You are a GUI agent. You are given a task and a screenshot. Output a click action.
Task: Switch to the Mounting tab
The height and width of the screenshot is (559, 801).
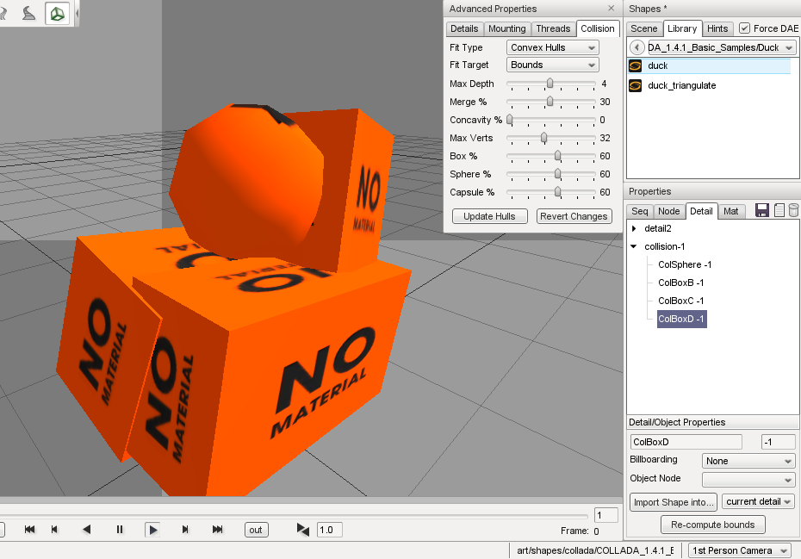(x=506, y=28)
